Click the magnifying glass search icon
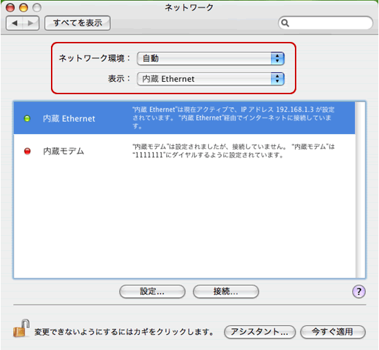This screenshot has height=350, width=379. (x=285, y=23)
